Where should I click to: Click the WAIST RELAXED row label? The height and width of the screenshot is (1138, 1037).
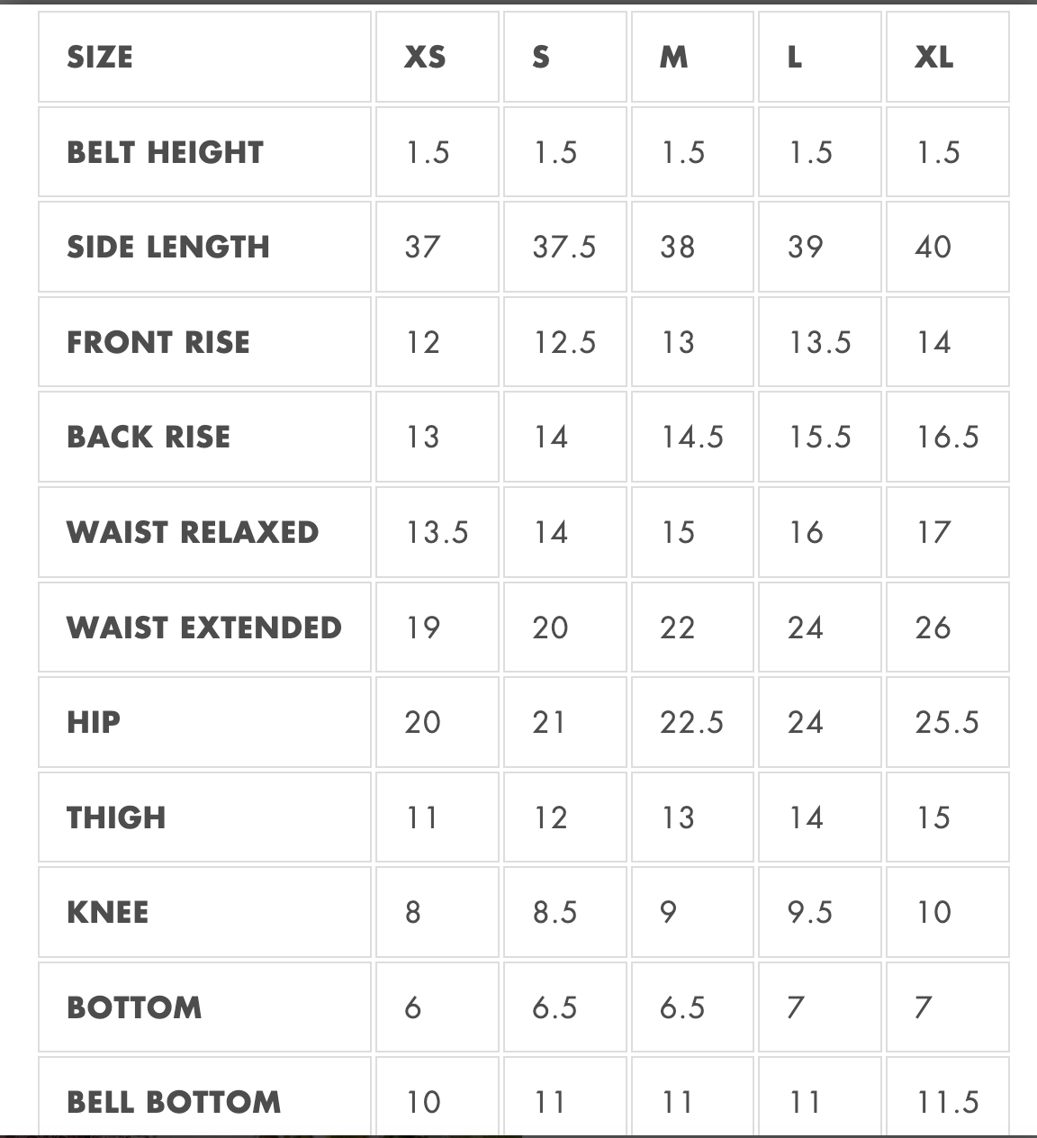pyautogui.click(x=193, y=532)
